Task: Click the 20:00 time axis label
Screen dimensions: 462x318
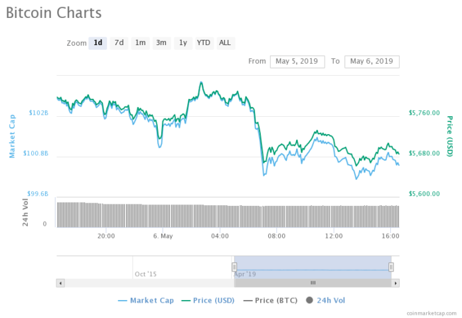Action: pos(106,236)
